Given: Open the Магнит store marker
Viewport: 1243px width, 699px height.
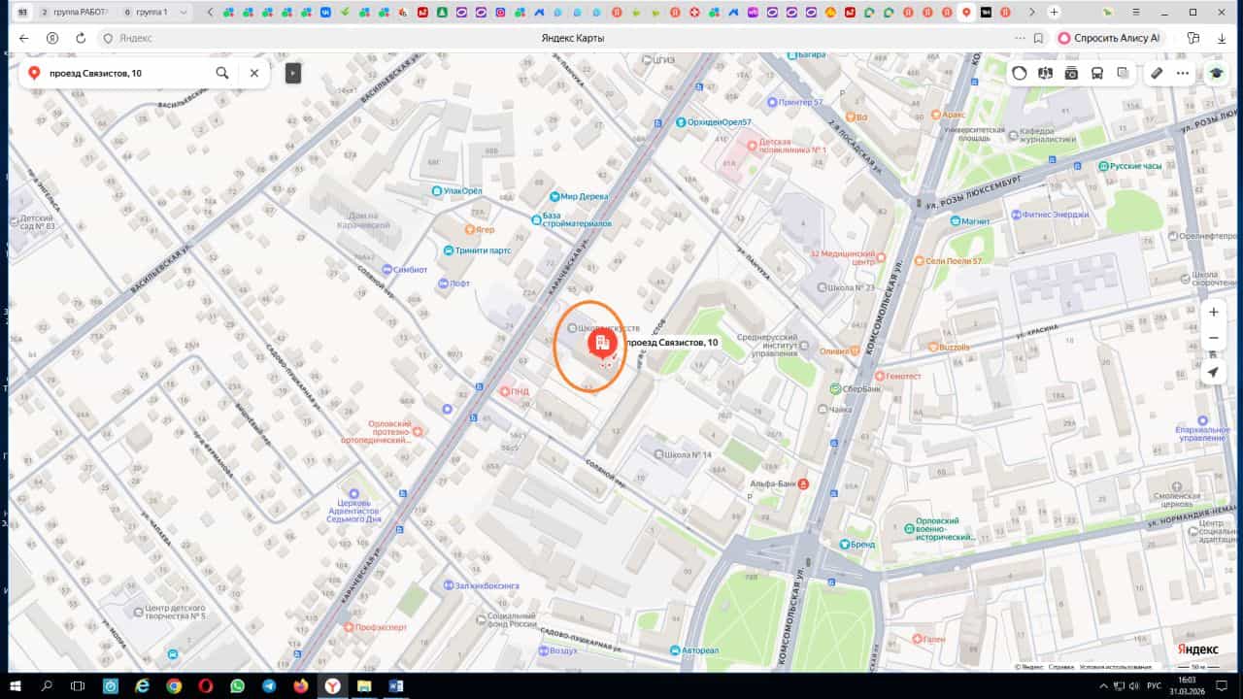Looking at the screenshot, I should tap(969, 221).
